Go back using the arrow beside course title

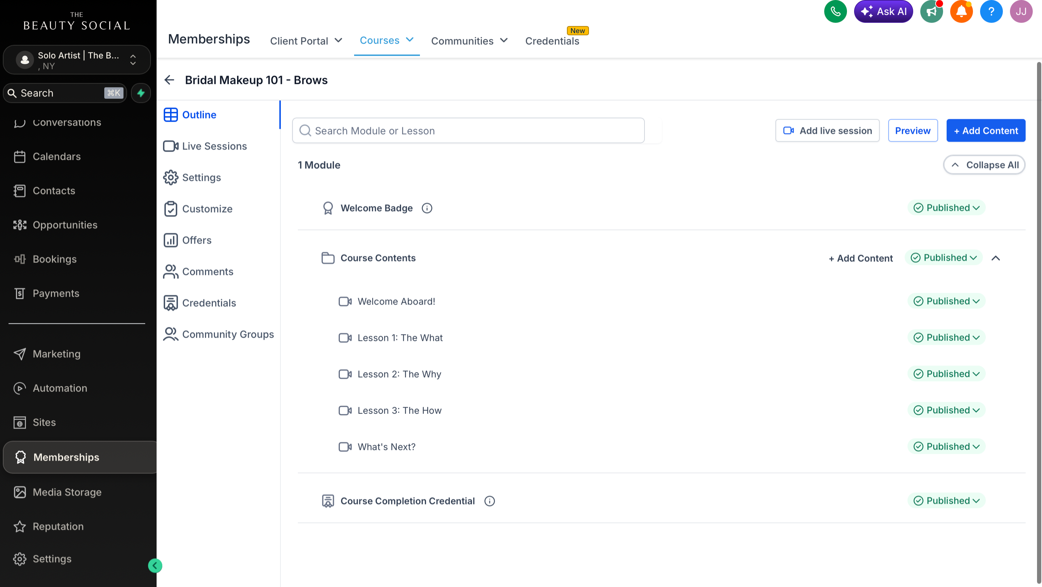(169, 80)
